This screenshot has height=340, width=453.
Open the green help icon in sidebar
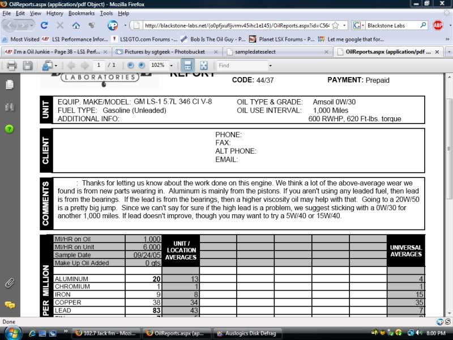pyautogui.click(x=9, y=129)
